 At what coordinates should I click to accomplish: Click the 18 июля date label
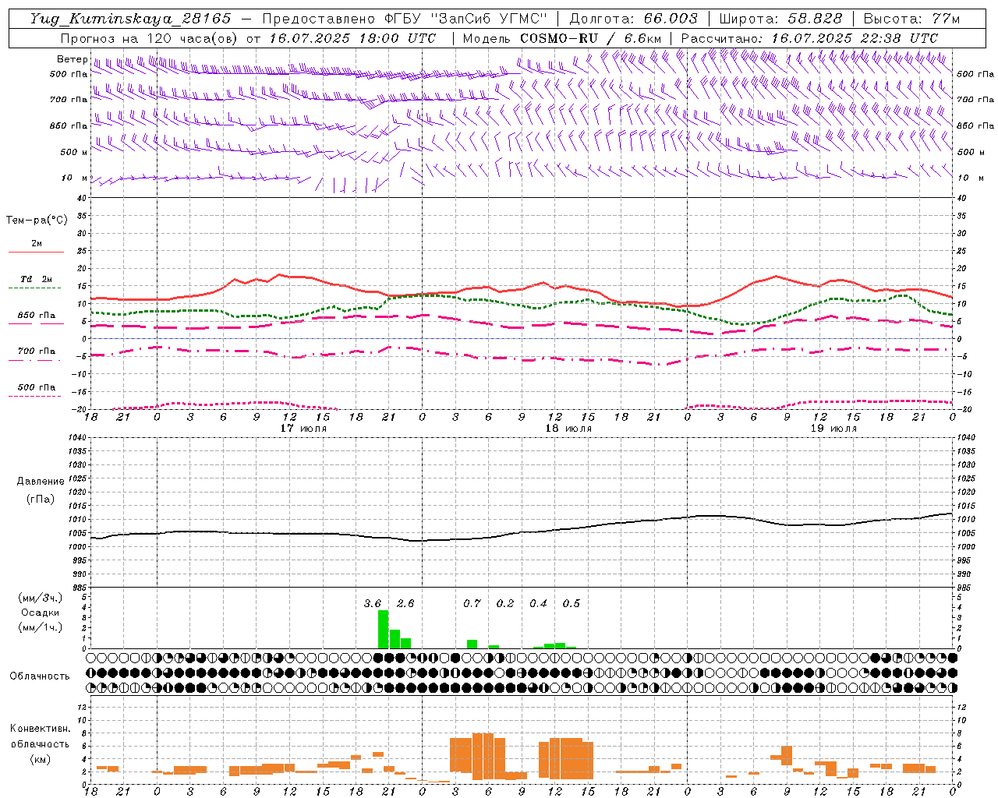[568, 428]
